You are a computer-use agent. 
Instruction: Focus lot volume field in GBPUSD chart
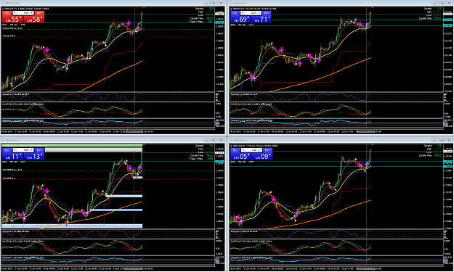tap(23, 150)
